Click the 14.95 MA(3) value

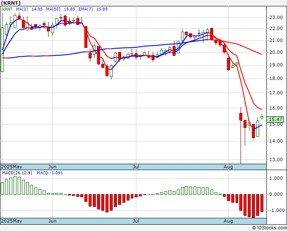[x=37, y=9]
